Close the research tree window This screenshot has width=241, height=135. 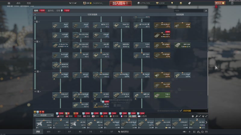tap(206, 11)
